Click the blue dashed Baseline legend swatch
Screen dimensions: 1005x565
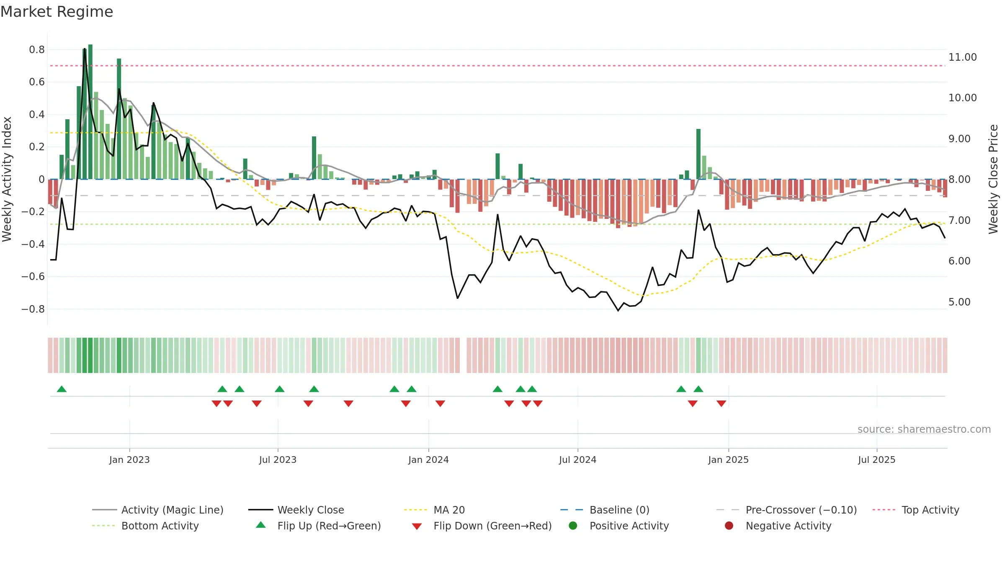[x=572, y=510]
